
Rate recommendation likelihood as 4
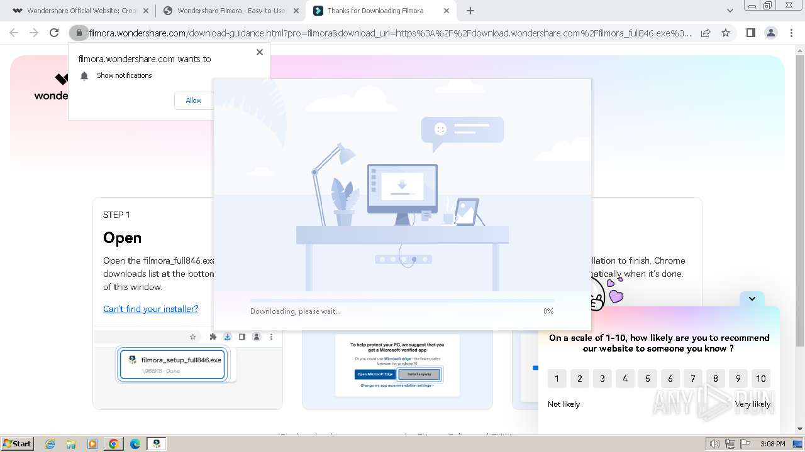click(625, 379)
